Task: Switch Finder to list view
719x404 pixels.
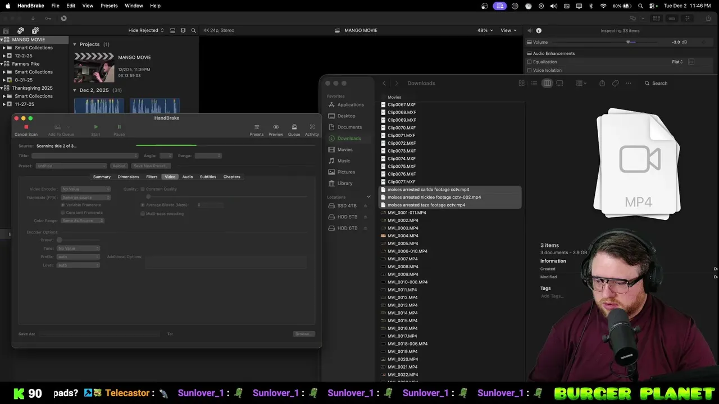Action: click(x=534, y=83)
